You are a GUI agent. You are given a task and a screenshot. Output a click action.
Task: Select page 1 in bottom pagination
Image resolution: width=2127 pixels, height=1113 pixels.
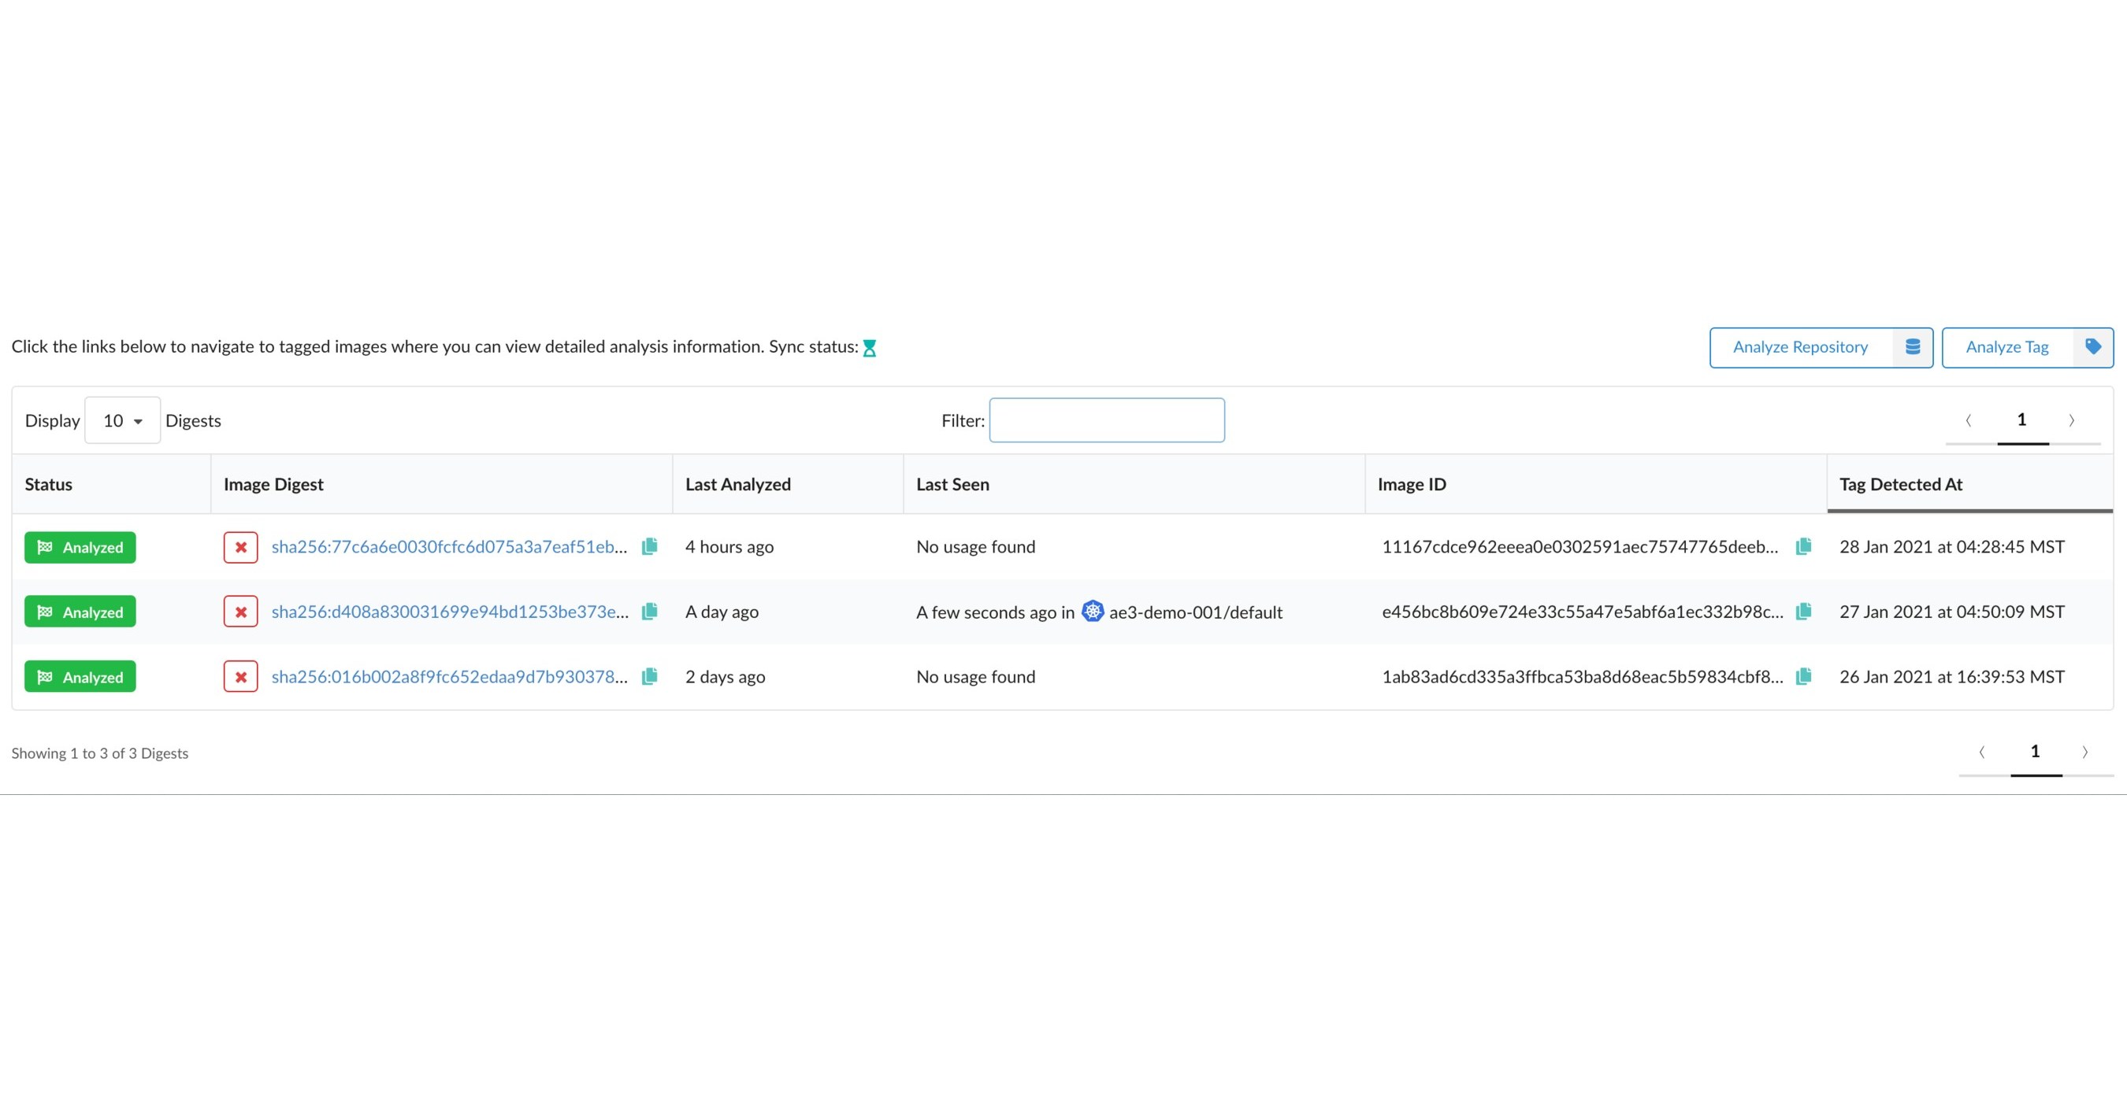click(2036, 752)
